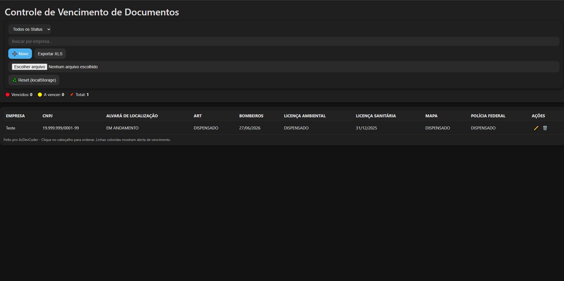Sort by the ART column header
This screenshot has width=564, height=281.
(198, 116)
